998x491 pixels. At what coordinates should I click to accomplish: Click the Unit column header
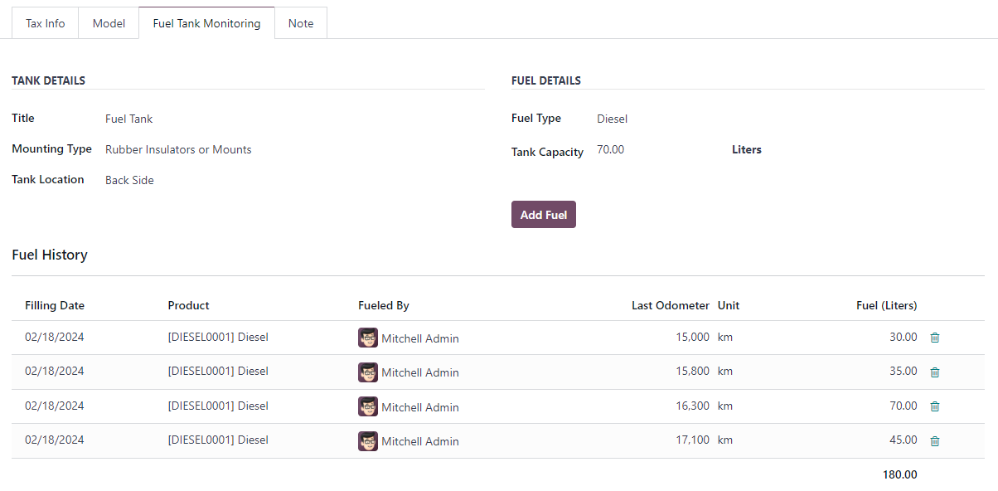[729, 305]
